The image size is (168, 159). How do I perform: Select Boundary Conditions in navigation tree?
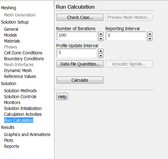pos(24,59)
